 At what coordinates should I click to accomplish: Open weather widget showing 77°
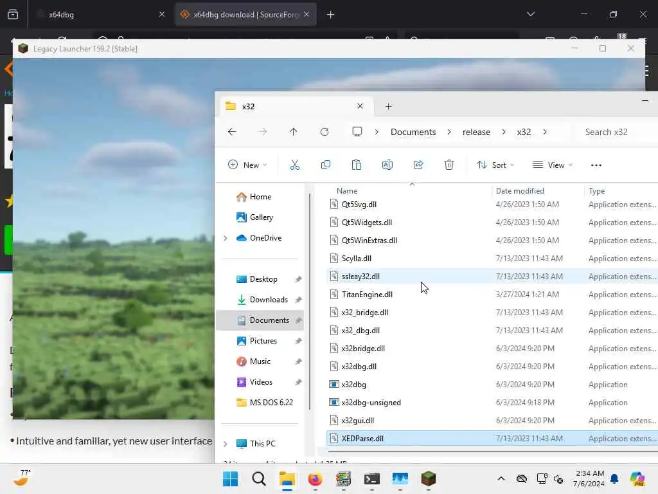point(22,478)
